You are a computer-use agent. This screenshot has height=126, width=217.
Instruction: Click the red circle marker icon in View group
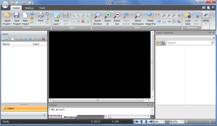click(169, 21)
